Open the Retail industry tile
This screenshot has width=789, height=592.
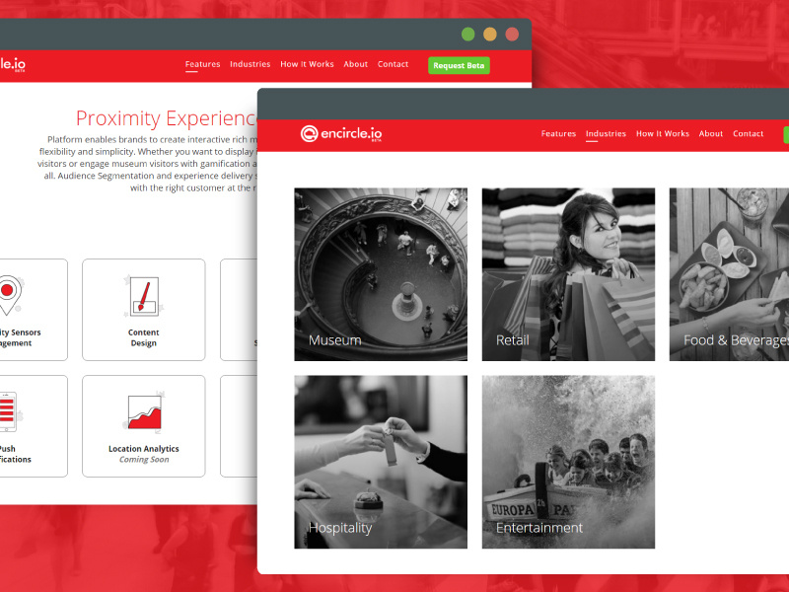point(569,274)
